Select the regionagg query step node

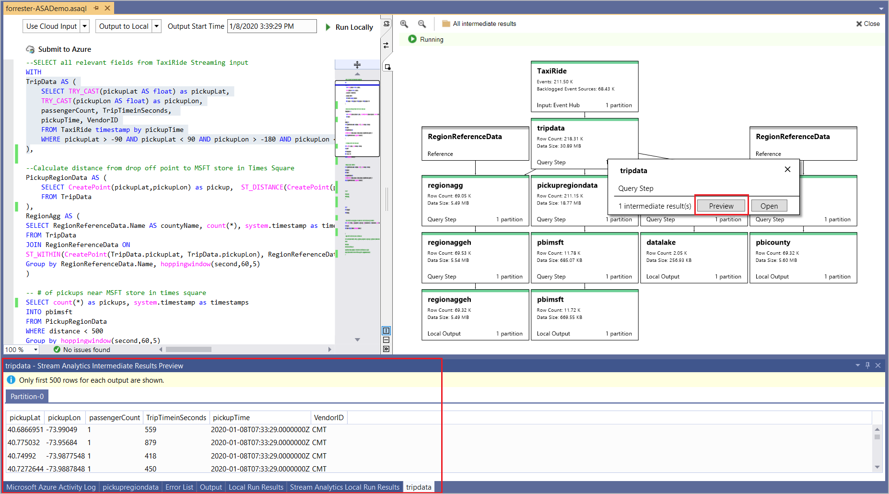[475, 200]
